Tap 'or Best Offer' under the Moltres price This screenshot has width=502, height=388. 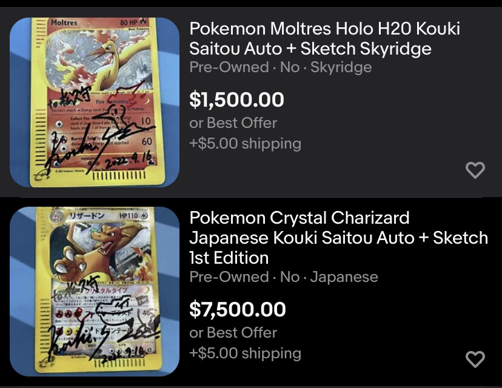point(233,123)
